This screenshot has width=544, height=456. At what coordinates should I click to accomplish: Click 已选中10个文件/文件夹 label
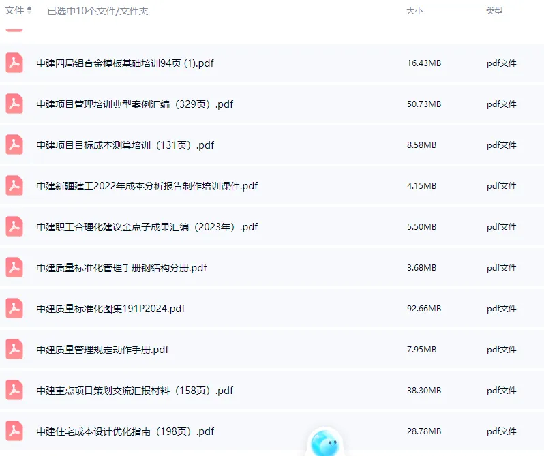(97, 11)
